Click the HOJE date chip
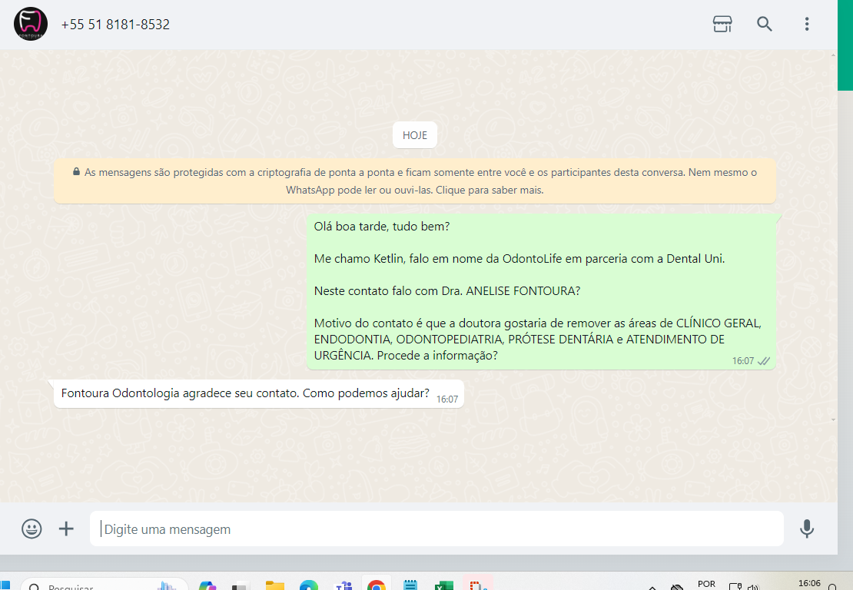Image resolution: width=853 pixels, height=590 pixels. 415,135
